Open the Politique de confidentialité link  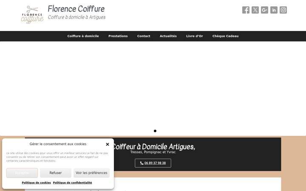[x=72, y=183]
